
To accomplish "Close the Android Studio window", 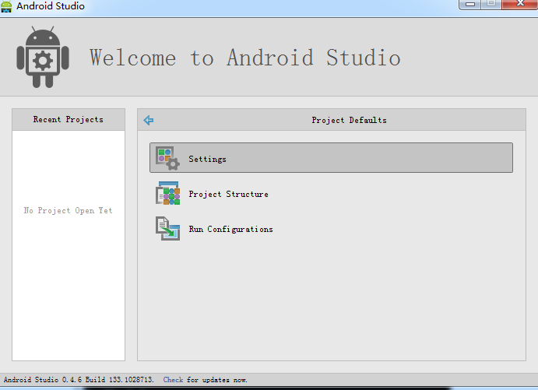I will pyautogui.click(x=520, y=4).
